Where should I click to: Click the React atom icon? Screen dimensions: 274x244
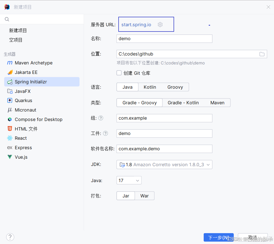click(x=10, y=138)
